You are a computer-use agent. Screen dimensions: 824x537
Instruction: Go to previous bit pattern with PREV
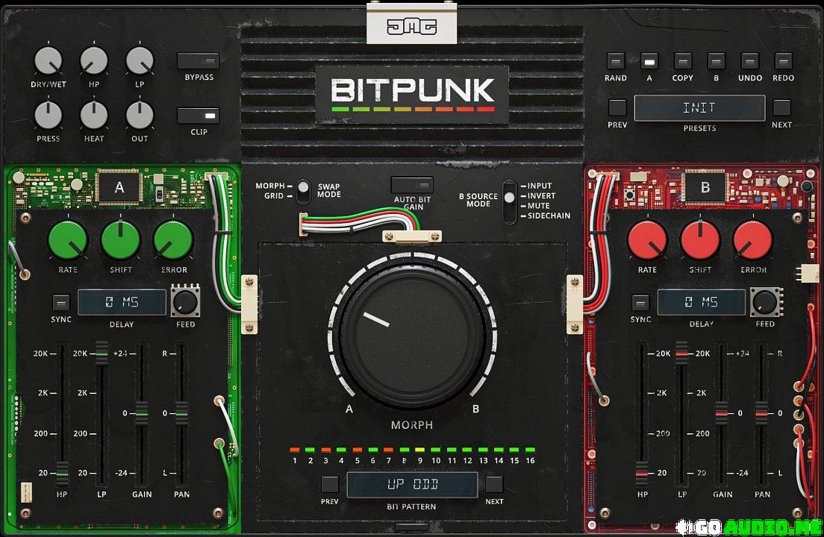[x=330, y=484]
